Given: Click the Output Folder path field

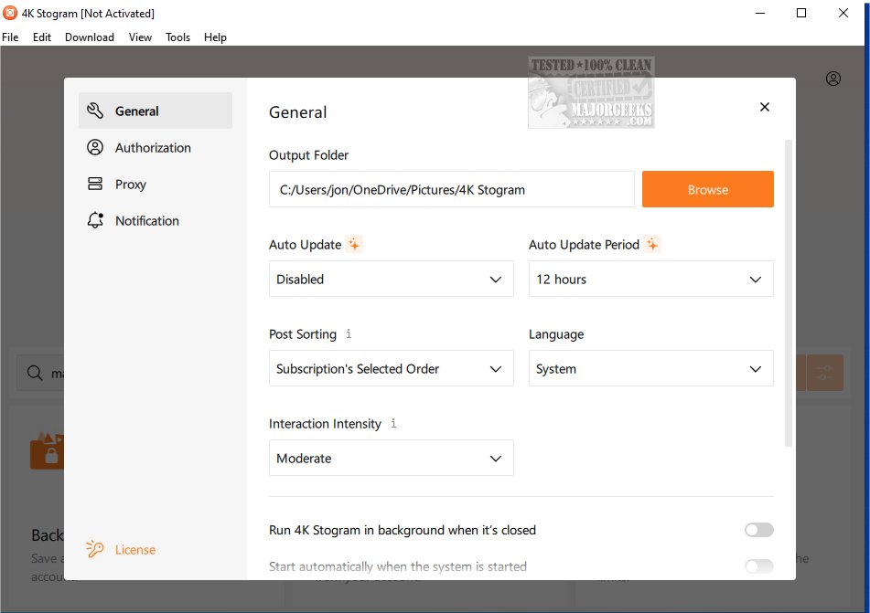Looking at the screenshot, I should [x=451, y=190].
